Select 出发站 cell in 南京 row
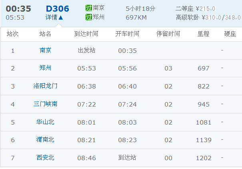242x169 pixels. click(x=86, y=50)
